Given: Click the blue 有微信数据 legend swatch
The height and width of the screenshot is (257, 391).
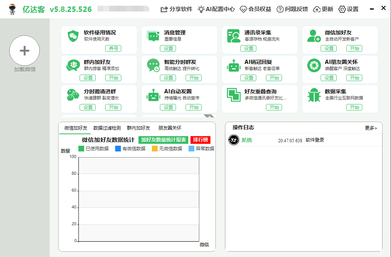Looking at the screenshot, I should (118, 148).
